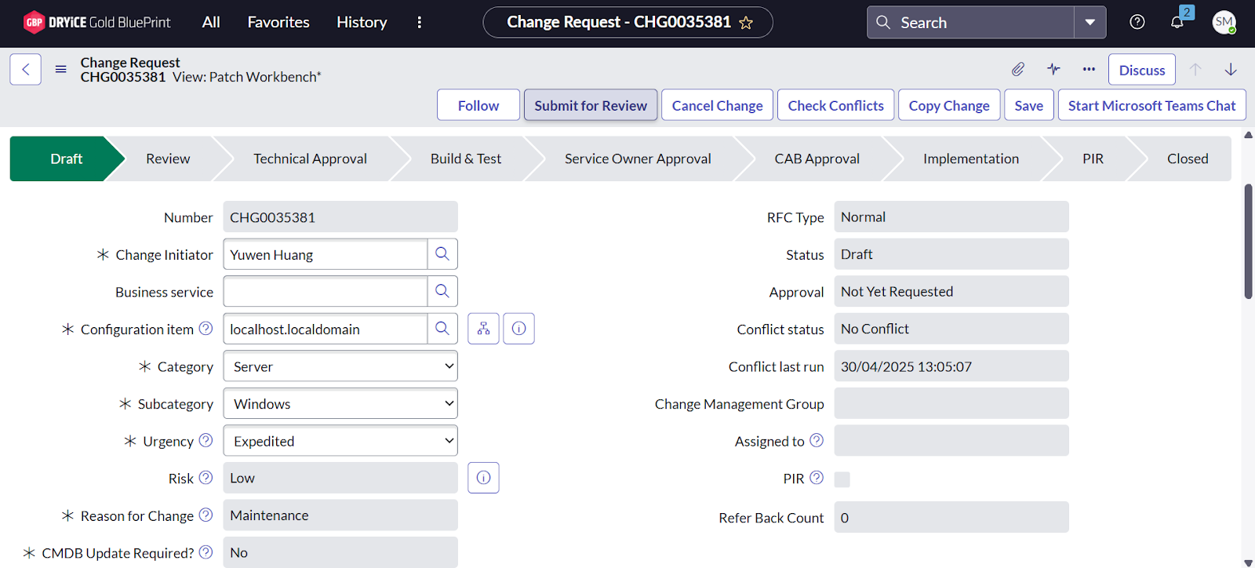Screen dimensions: 1255x568
Task: Open the notifications bell
Action: click(1177, 22)
